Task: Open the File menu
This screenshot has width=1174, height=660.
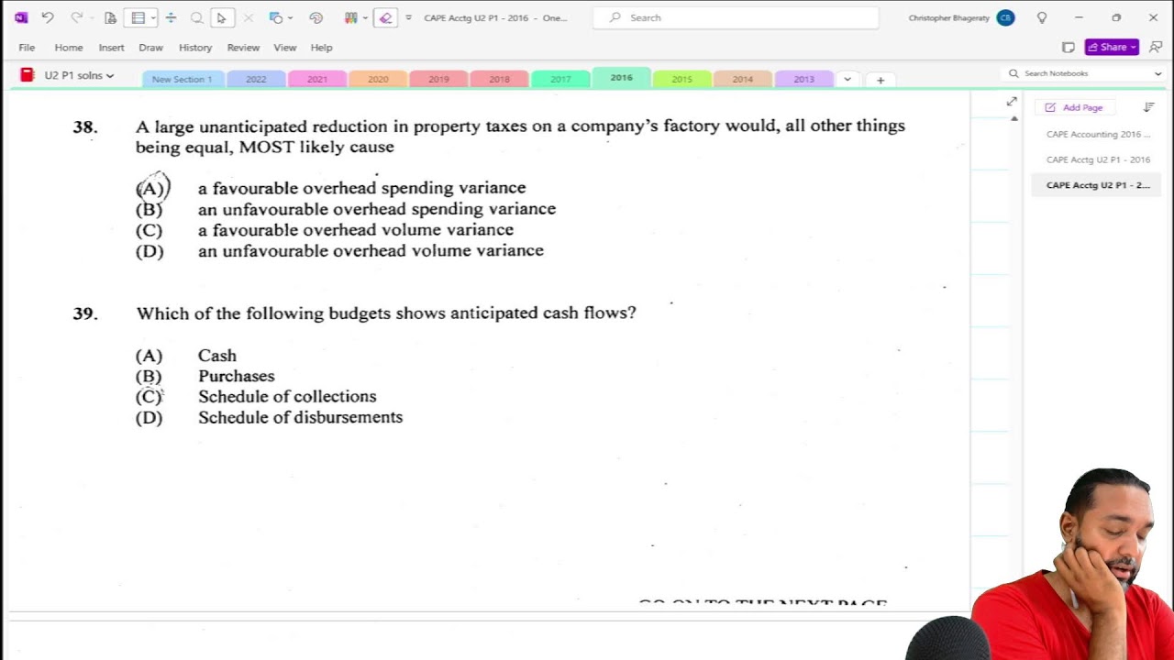Action: click(x=27, y=48)
